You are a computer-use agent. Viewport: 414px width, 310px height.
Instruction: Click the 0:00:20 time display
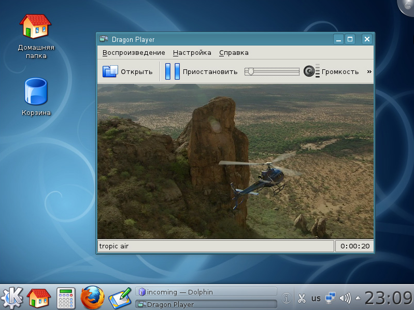(354, 246)
